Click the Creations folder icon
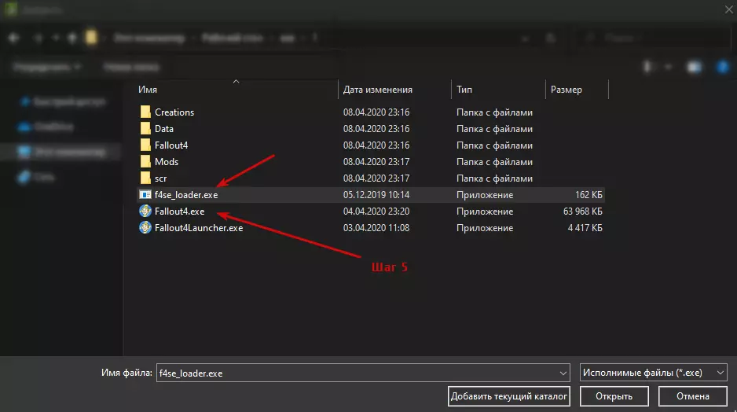The width and height of the screenshot is (737, 412). coord(145,112)
